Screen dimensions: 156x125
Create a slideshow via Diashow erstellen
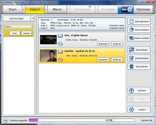[x=139, y=38]
